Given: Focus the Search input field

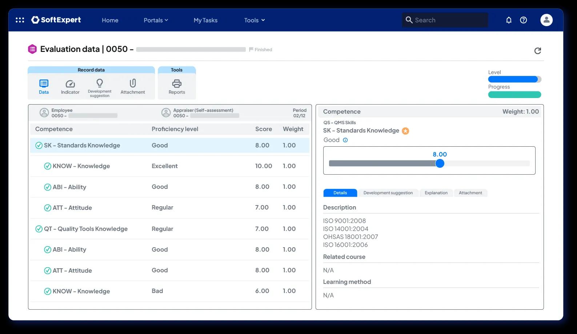Looking at the screenshot, I should (x=445, y=20).
